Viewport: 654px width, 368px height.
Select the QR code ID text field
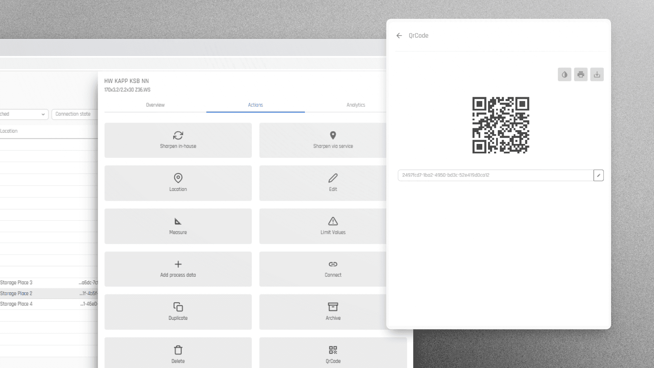point(495,175)
